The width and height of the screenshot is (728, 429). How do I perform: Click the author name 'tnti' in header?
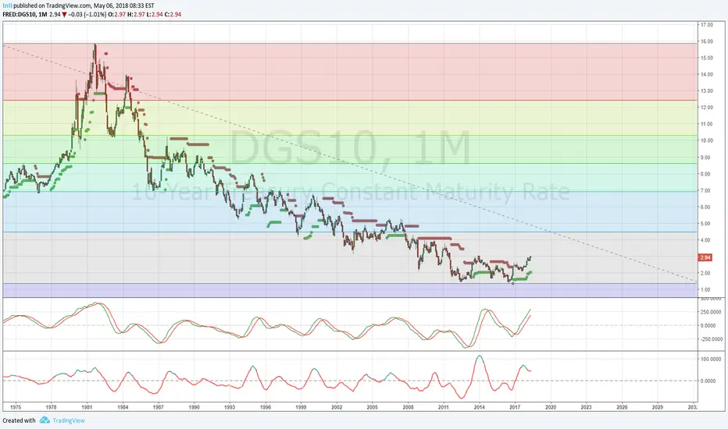coord(8,5)
